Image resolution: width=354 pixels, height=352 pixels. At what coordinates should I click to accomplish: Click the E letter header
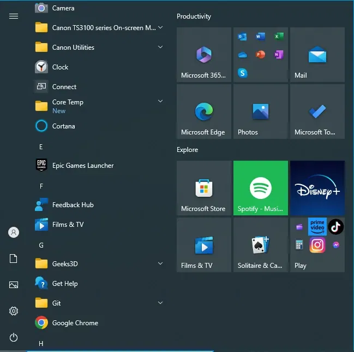41,147
